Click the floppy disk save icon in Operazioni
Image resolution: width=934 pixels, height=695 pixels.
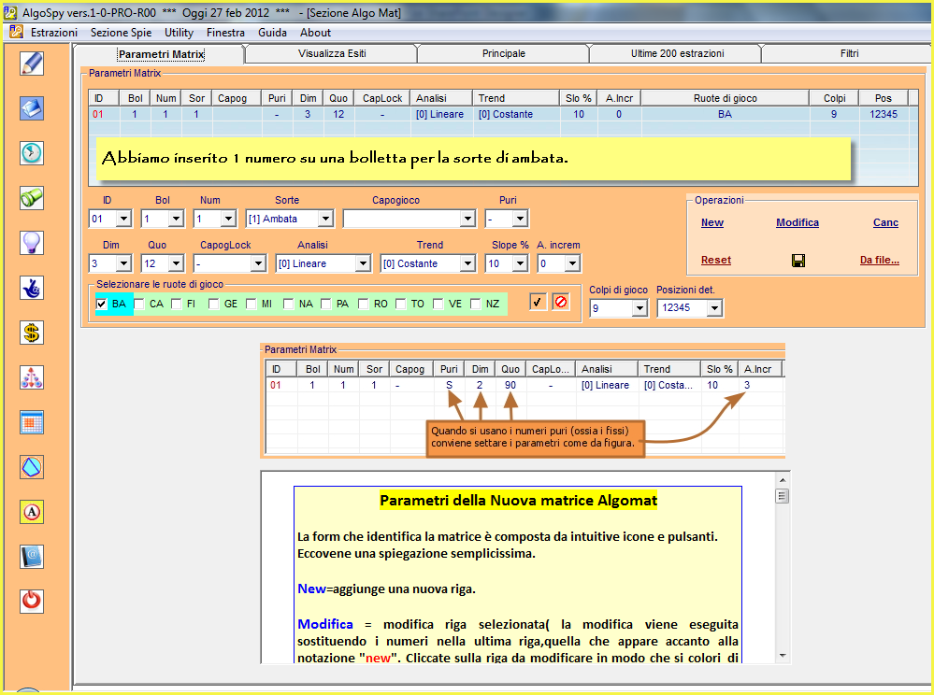tap(798, 261)
